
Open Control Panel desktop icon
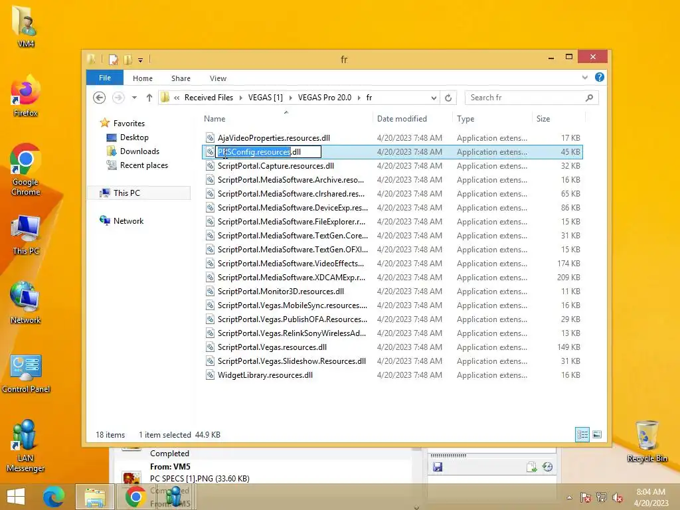pyautogui.click(x=26, y=373)
